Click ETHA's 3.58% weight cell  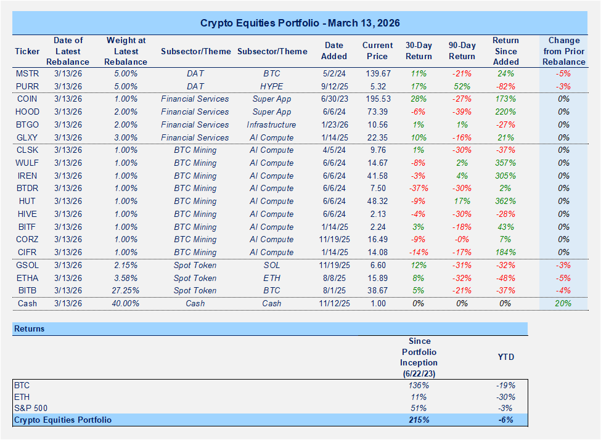(125, 278)
